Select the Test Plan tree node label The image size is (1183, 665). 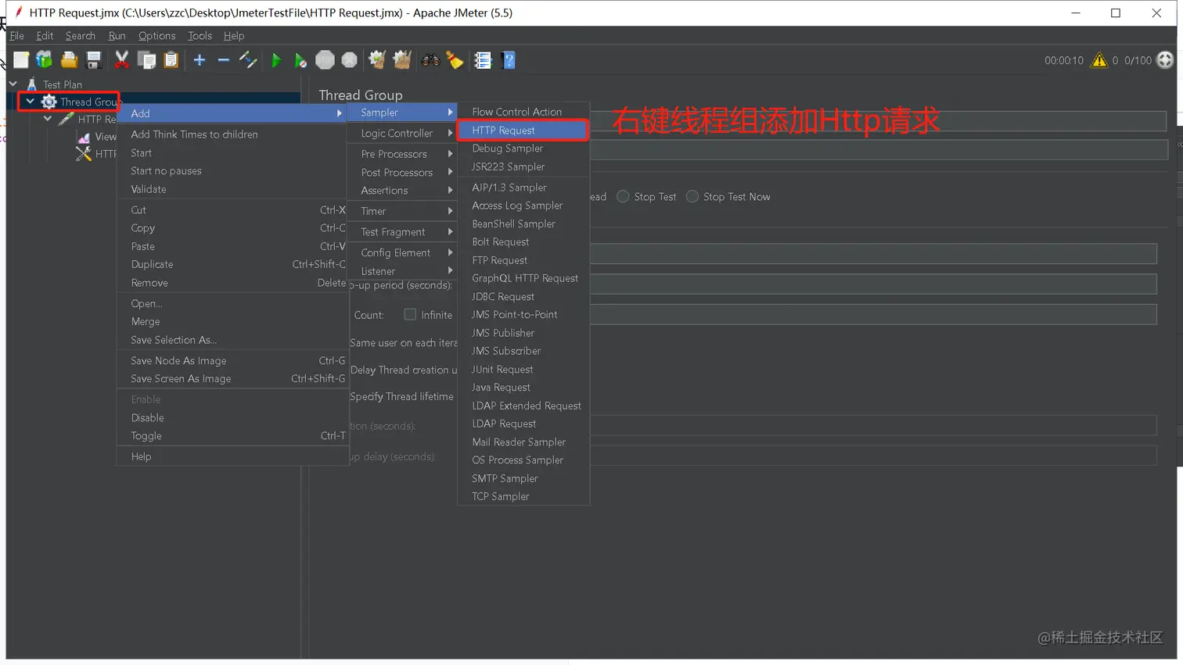coord(63,84)
